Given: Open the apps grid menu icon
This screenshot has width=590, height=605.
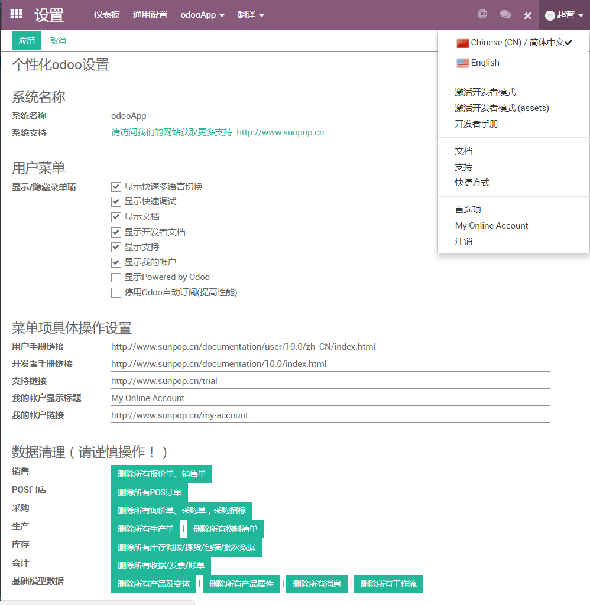Looking at the screenshot, I should point(17,14).
